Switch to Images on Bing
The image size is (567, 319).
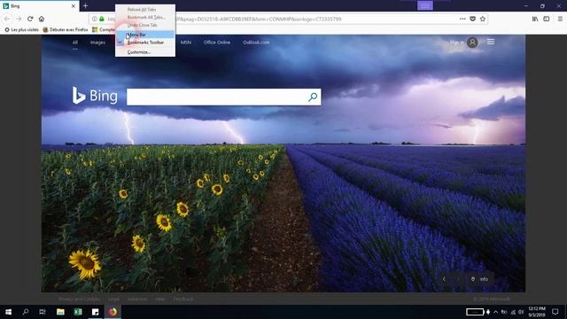pos(97,43)
